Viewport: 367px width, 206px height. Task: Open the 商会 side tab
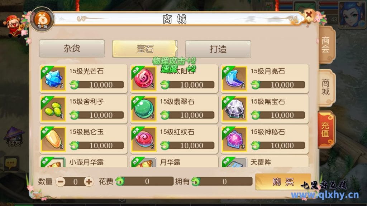[x=326, y=45]
